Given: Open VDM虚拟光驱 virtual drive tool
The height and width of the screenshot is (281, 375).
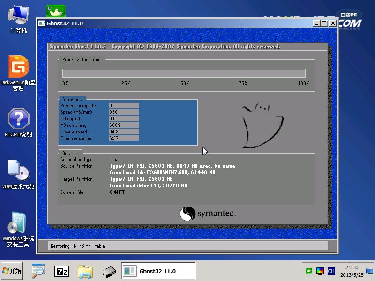Looking at the screenshot, I should [x=17, y=170].
